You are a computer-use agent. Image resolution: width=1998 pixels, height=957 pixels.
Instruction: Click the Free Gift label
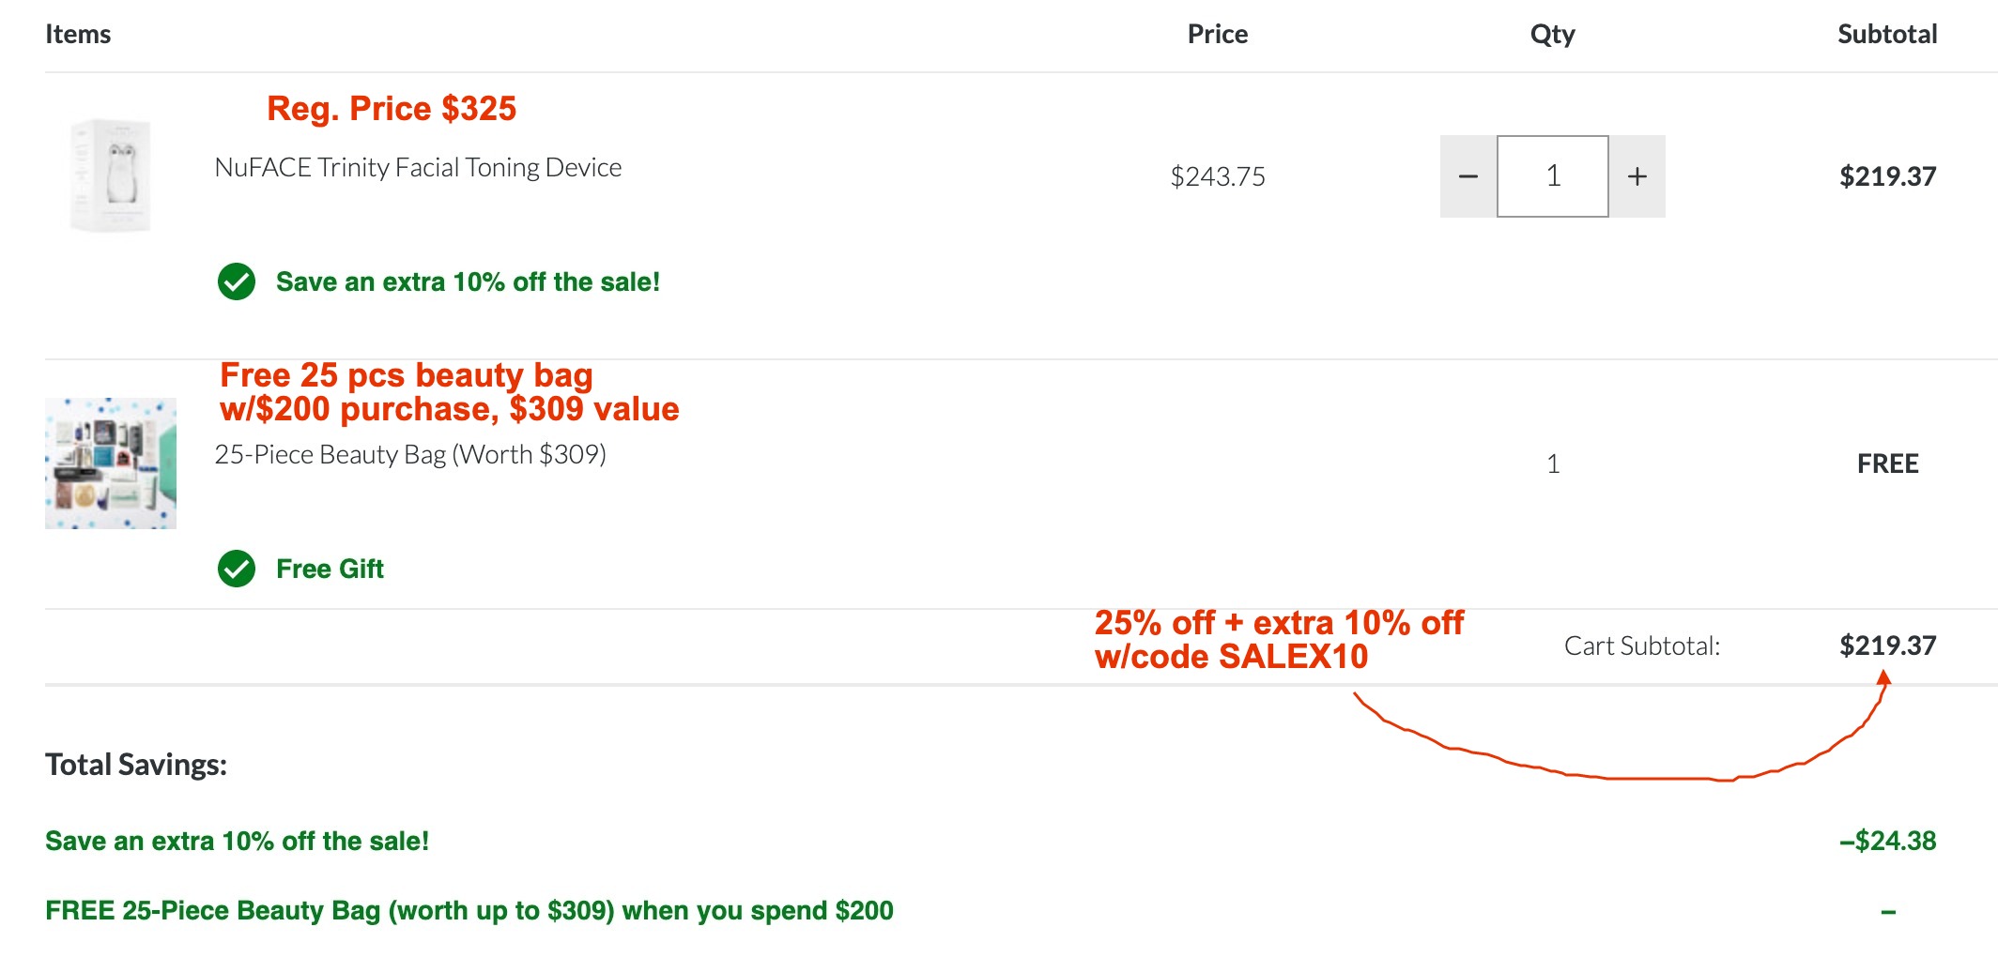[x=330, y=569]
